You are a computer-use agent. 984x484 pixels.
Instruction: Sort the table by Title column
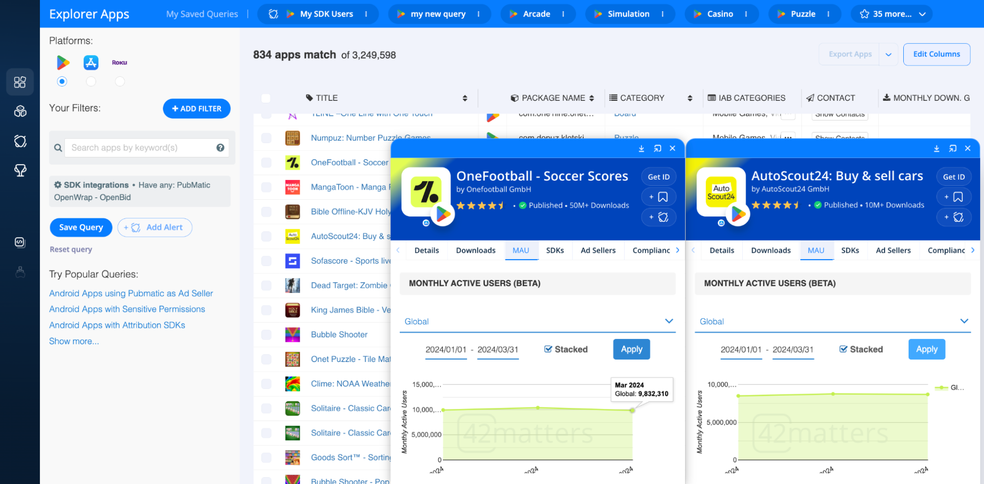465,98
